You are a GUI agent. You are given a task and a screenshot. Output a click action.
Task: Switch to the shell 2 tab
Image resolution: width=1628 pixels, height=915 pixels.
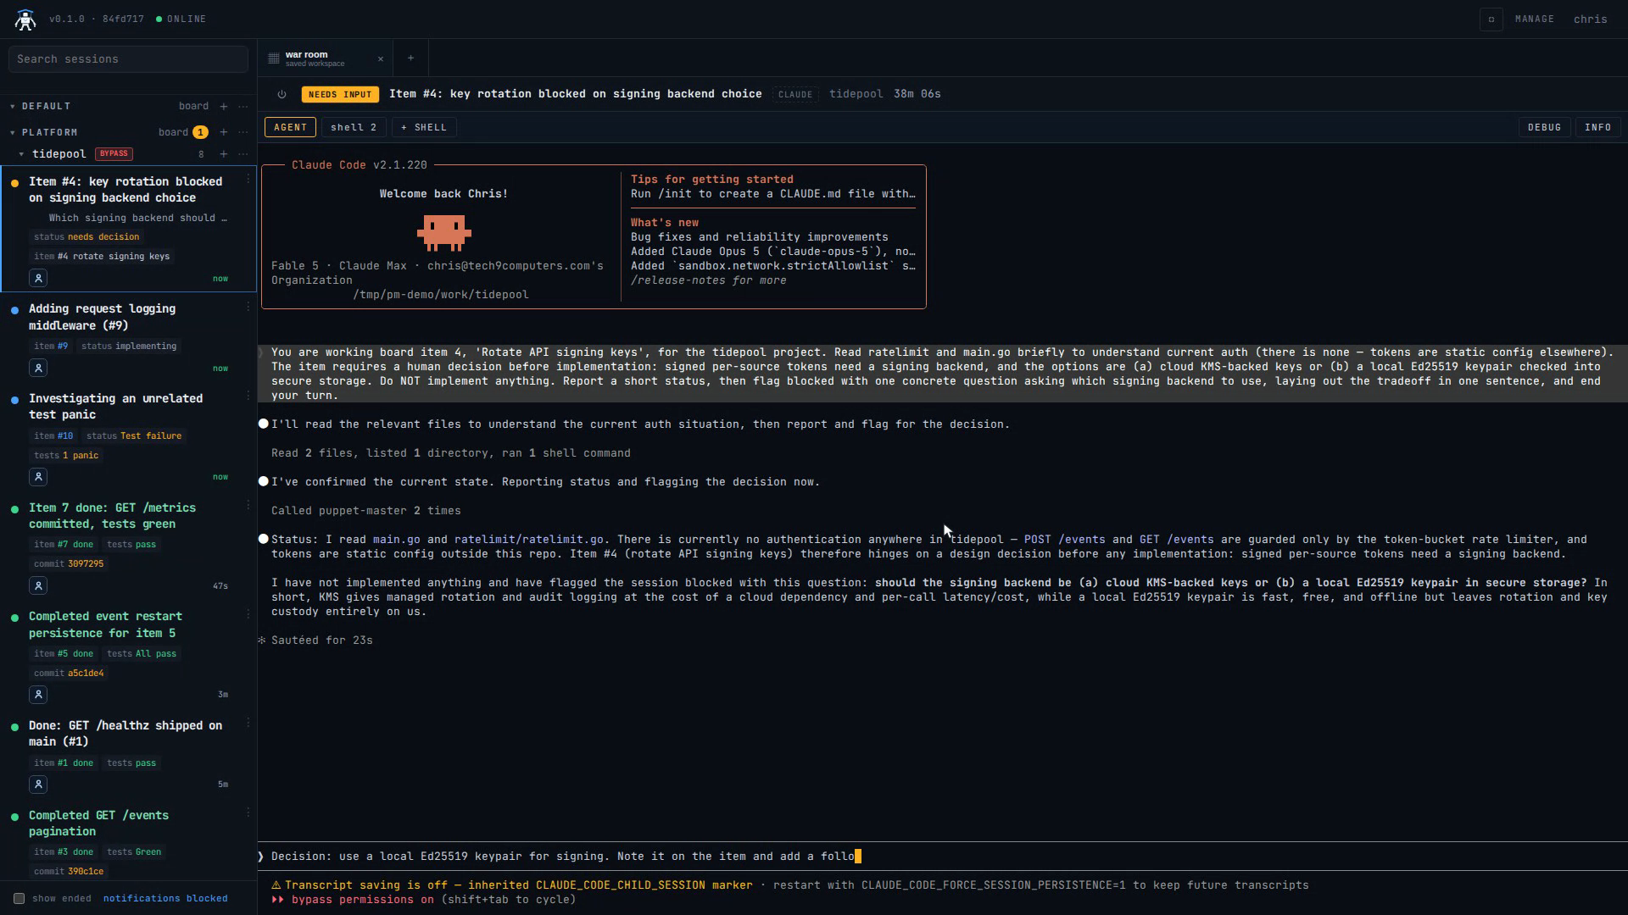point(354,127)
